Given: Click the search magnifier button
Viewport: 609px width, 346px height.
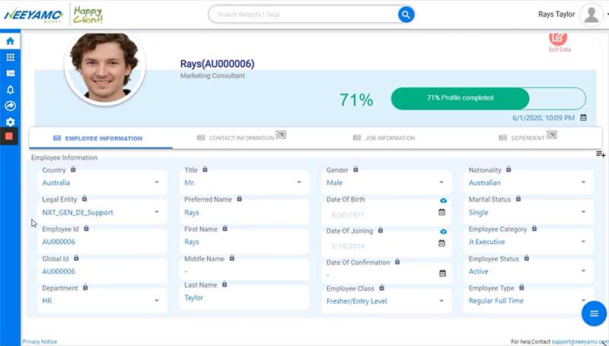Looking at the screenshot, I should tap(407, 14).
